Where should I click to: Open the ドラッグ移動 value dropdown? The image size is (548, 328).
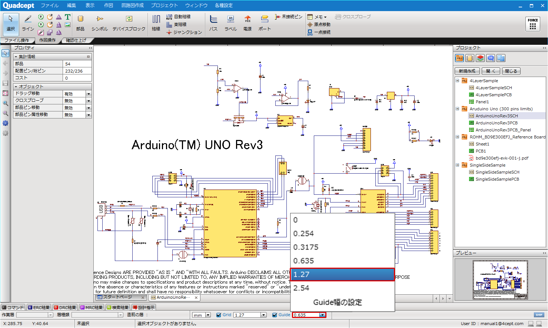coord(89,94)
